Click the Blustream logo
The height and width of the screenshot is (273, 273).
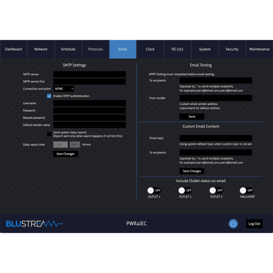(34, 224)
